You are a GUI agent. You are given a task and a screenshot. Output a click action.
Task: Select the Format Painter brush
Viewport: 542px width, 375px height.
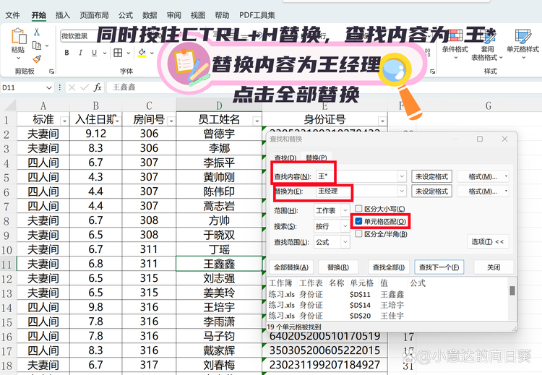coord(37,59)
